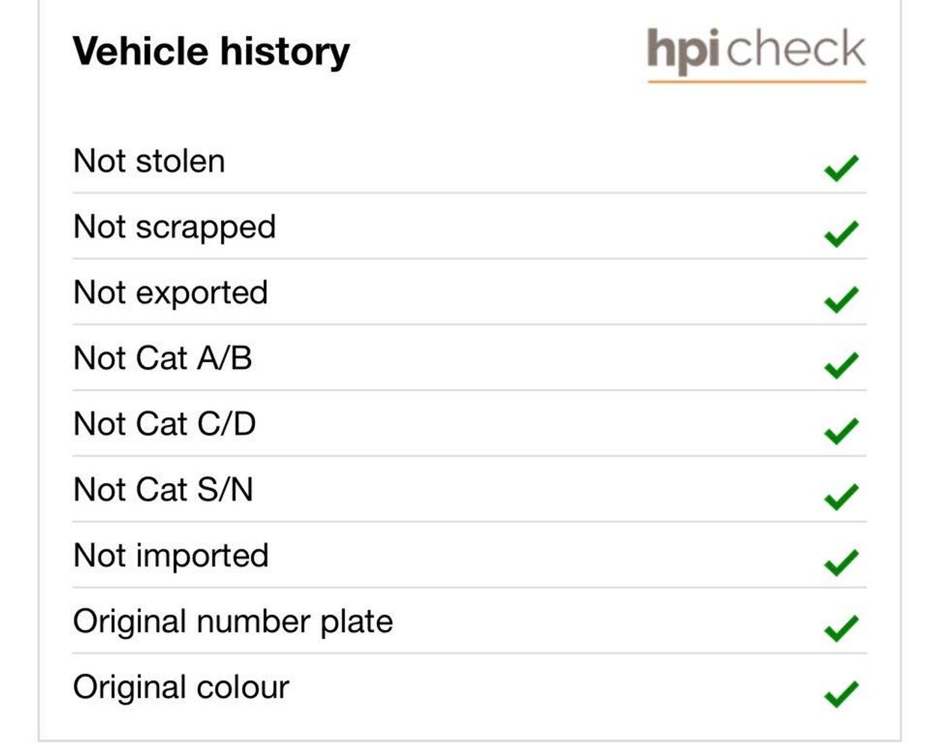Select the Not stolen label
Image resolution: width=939 pixels, height=743 pixels.
[x=149, y=161]
